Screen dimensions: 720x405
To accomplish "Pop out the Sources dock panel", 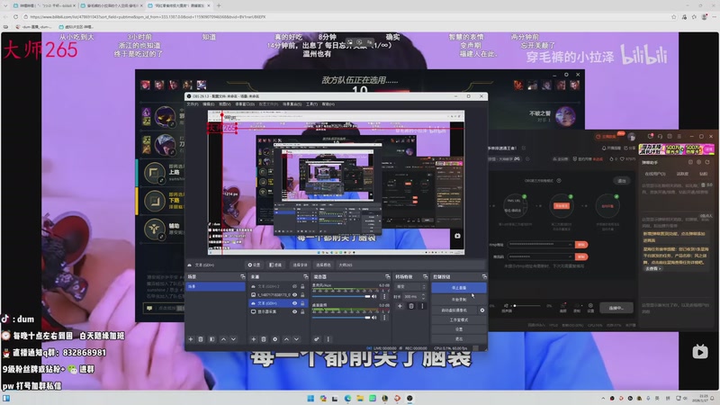I will pyautogui.click(x=304, y=276).
